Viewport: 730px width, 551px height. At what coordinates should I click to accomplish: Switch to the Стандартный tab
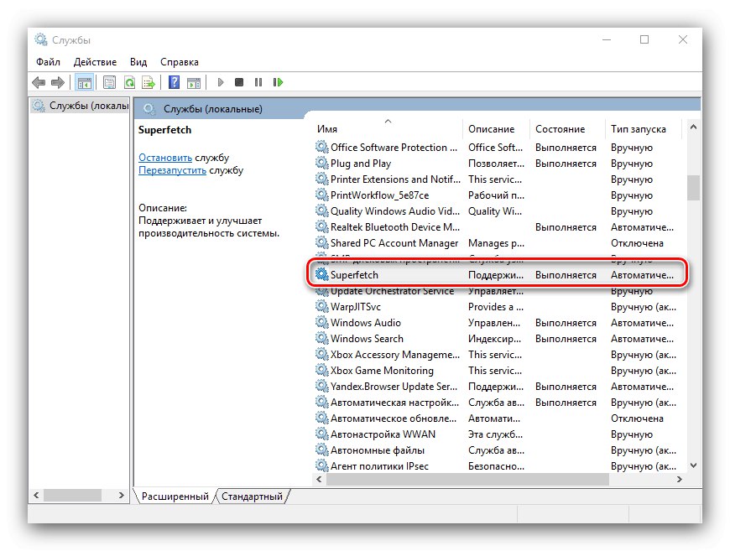click(x=252, y=496)
